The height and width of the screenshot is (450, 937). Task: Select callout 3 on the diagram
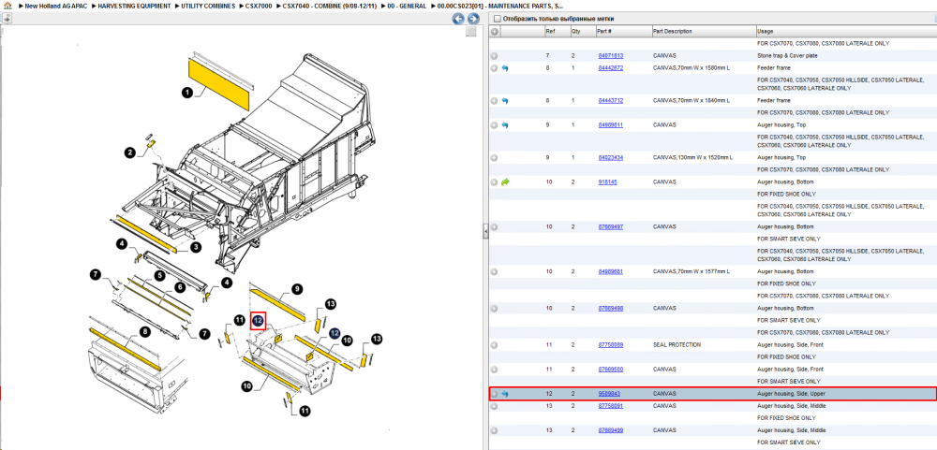point(196,246)
